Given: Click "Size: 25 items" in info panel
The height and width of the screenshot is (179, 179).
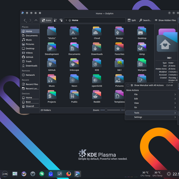Looking at the screenshot, I should click(169, 66).
